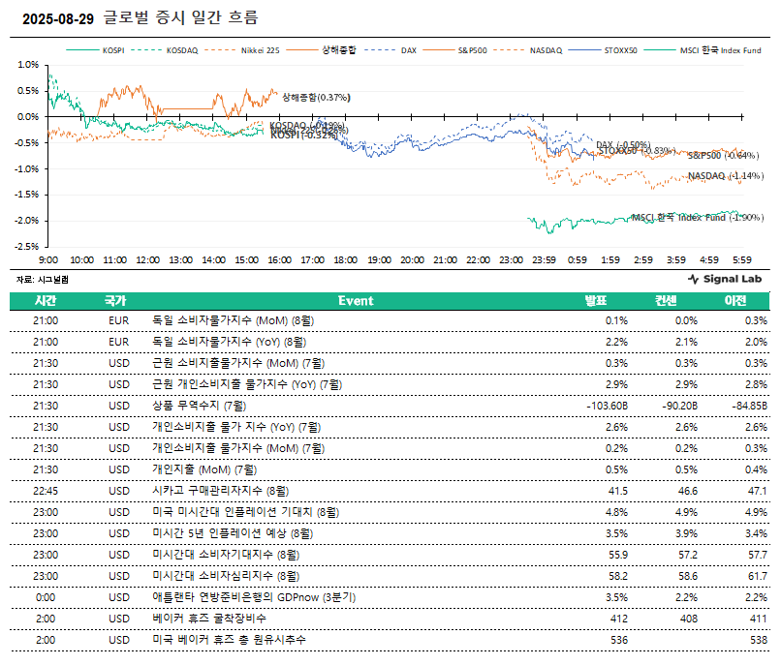Click the 41.5 Chicago PMI announced value
The height and width of the screenshot is (665, 781).
[618, 492]
